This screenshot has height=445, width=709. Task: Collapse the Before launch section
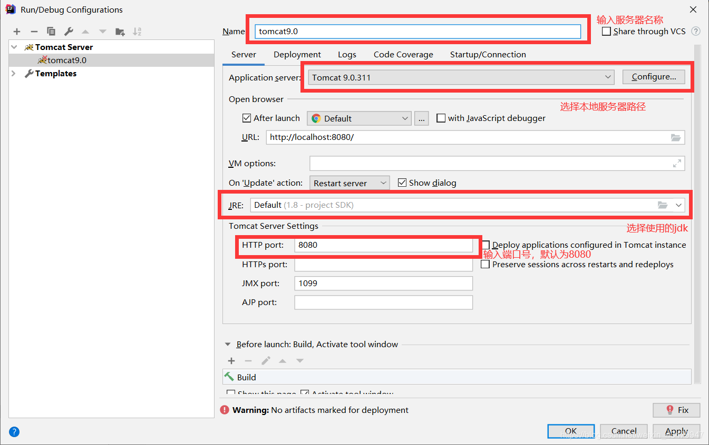click(x=228, y=345)
